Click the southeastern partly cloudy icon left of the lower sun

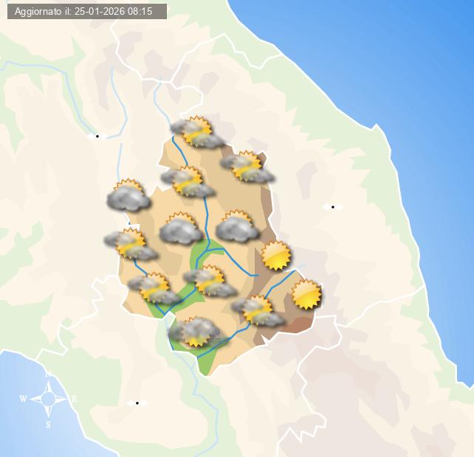[258, 311]
